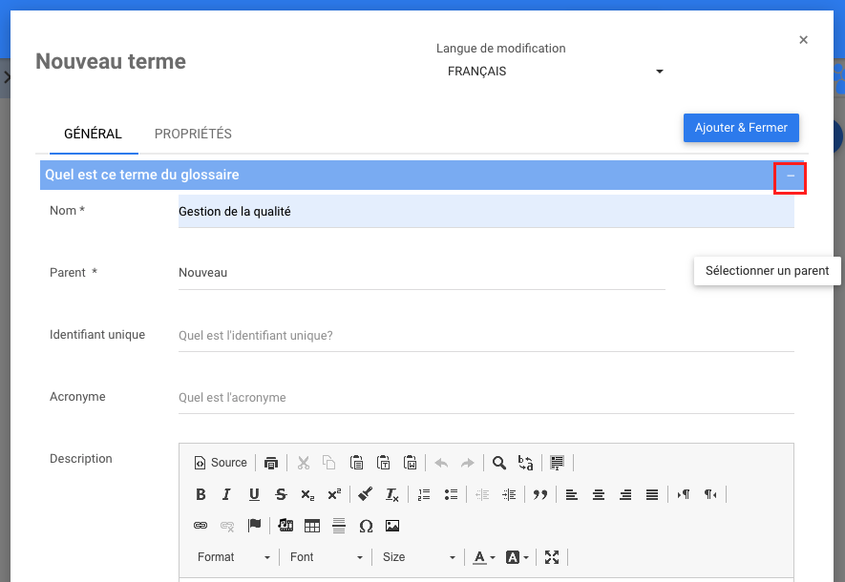Toggle Bold formatting
This screenshot has width=845, height=582.
pos(201,494)
